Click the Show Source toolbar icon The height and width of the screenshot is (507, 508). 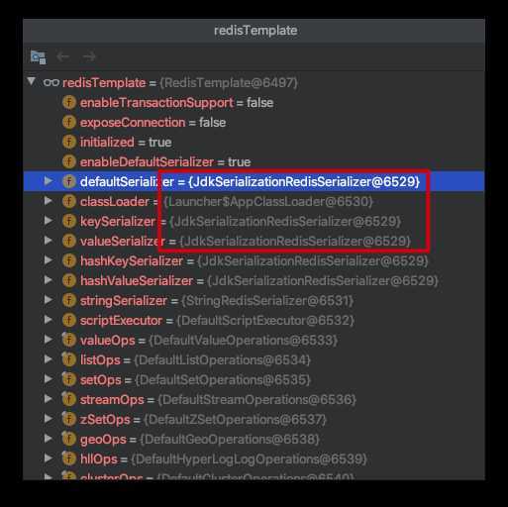pyautogui.click(x=38, y=57)
